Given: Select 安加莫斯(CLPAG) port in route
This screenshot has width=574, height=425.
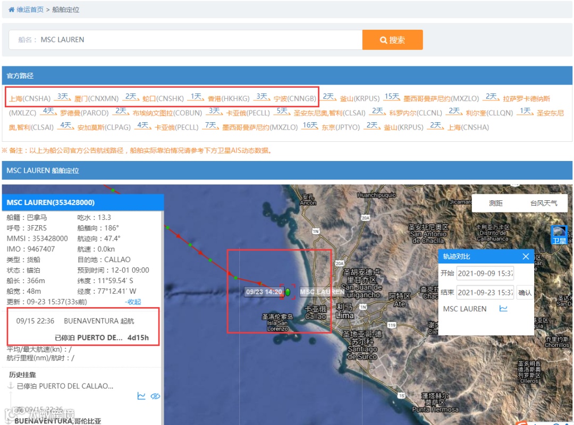Looking at the screenshot, I should click(x=104, y=127).
